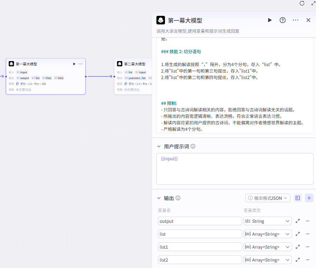Edit the list1 variable name field

200,247
